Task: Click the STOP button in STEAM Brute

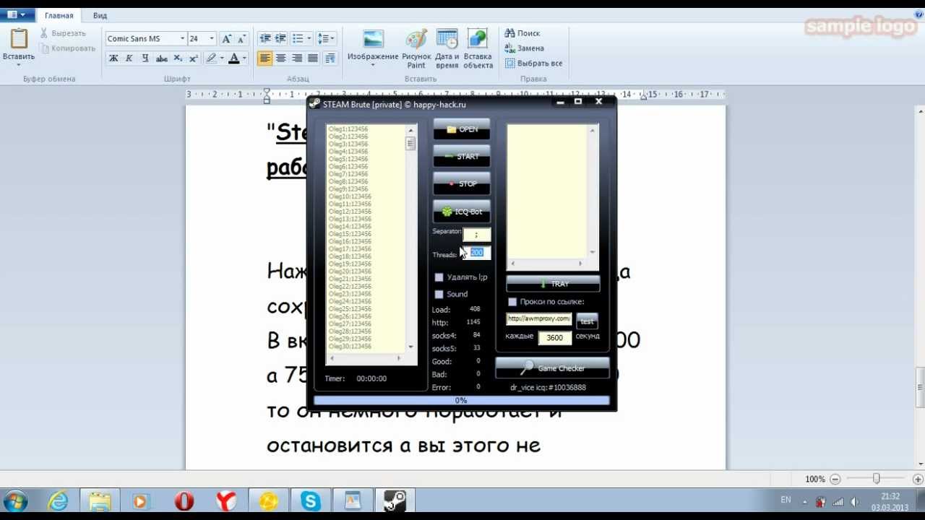Action: pyautogui.click(x=462, y=184)
